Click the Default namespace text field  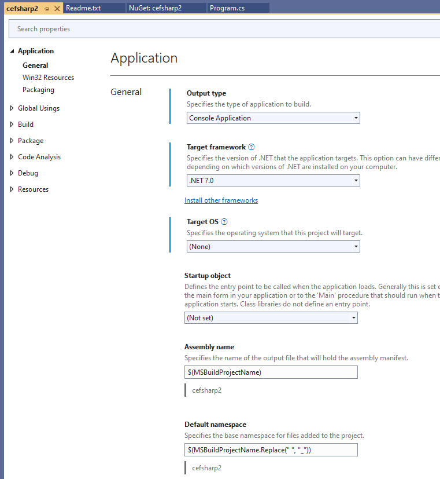point(271,450)
